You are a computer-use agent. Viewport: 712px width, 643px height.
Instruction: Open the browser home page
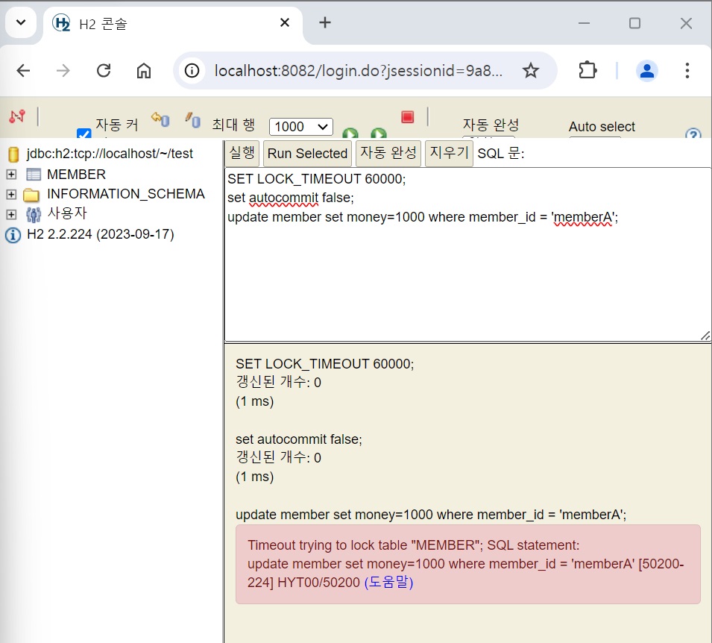[x=143, y=70]
